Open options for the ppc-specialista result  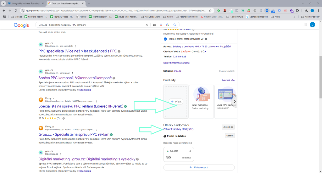(x=76, y=46)
